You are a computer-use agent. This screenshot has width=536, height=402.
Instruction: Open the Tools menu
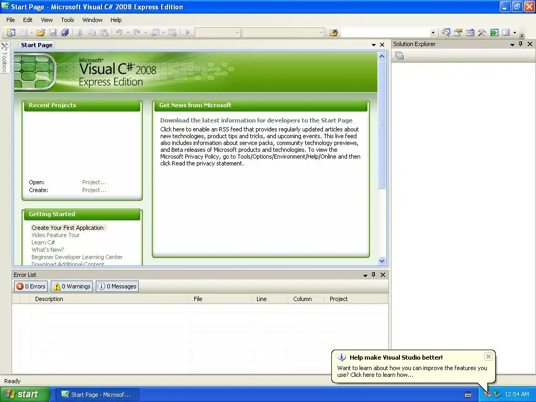68,20
